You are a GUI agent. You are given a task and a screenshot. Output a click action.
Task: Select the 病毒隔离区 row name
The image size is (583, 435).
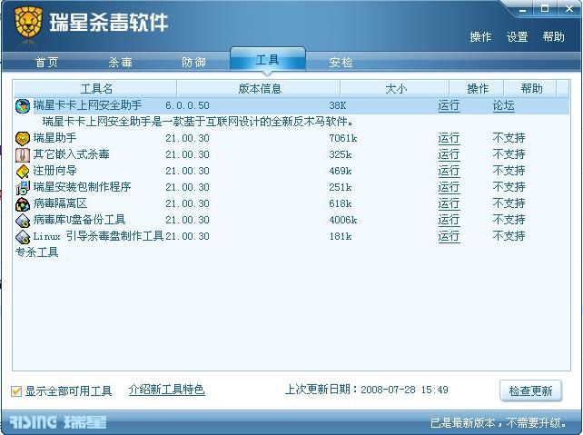(x=60, y=203)
